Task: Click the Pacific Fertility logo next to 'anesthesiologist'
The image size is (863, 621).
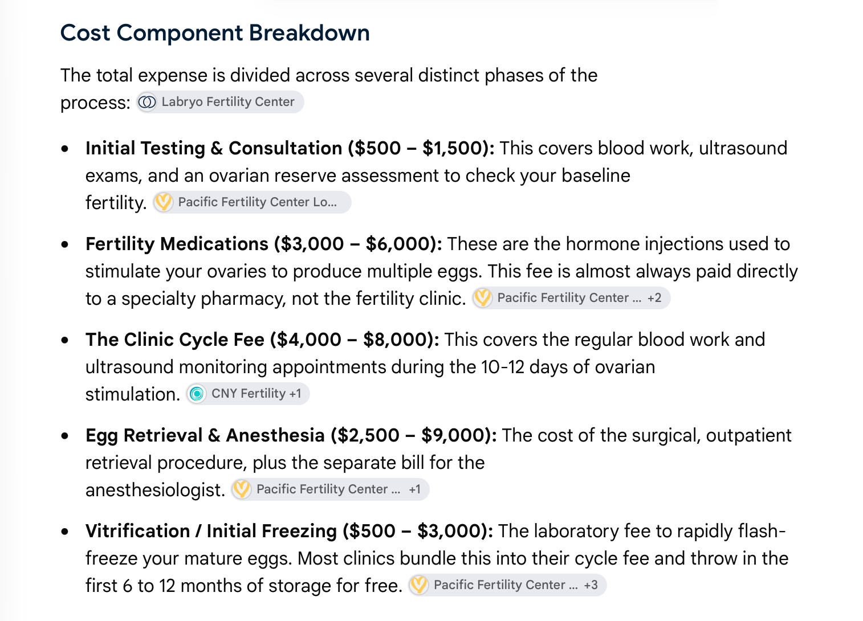Action: 242,489
